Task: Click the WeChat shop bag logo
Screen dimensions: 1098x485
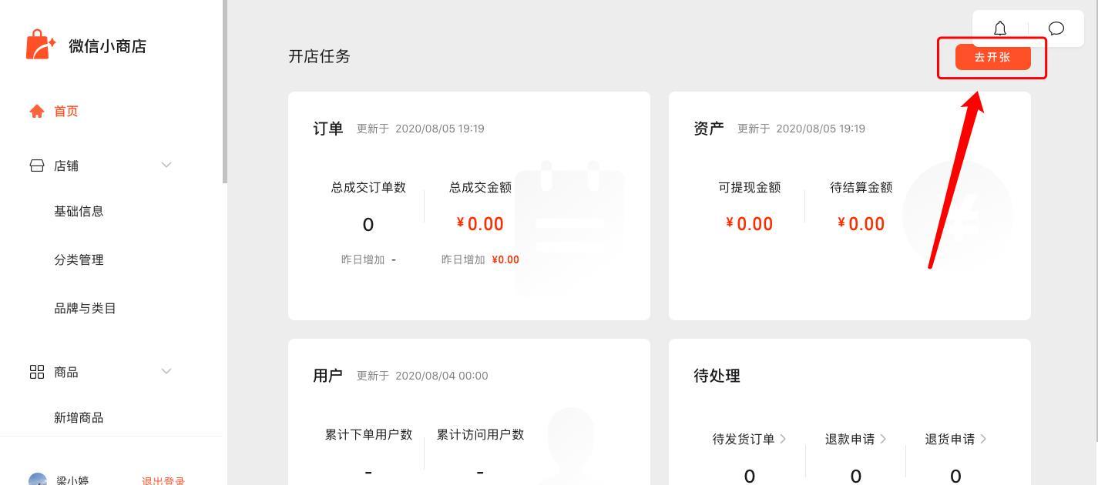Action: (x=40, y=45)
